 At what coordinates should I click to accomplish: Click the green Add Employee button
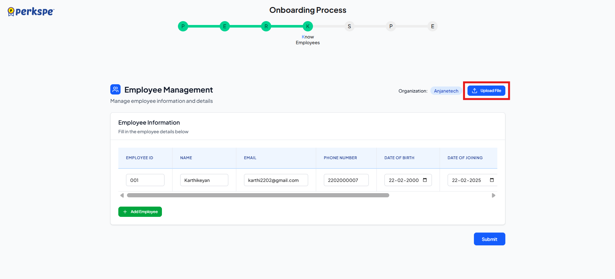[x=140, y=212]
